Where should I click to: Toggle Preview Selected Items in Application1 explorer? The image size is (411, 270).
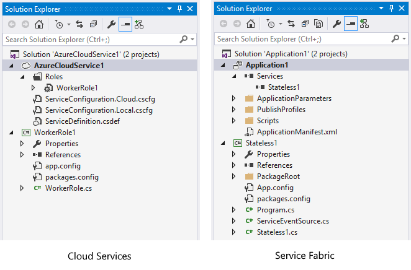(351, 24)
